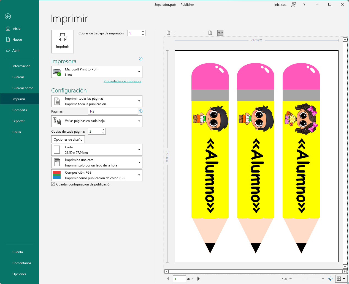Screen dimensions: 349x284
Task: Go back using the back arrow
Action: (8, 17)
